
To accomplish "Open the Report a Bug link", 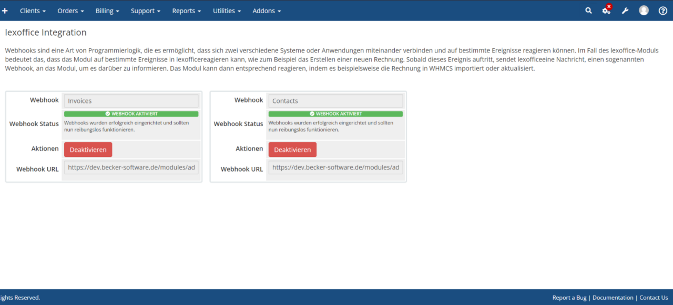I will (x=569, y=298).
